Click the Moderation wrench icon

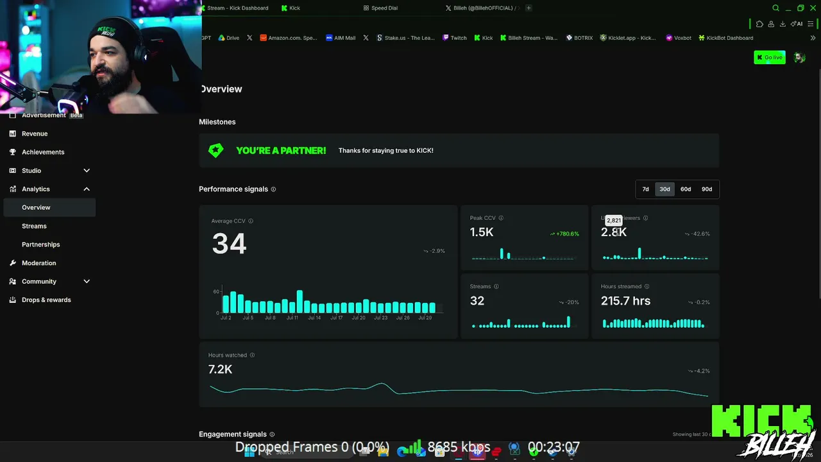click(x=13, y=263)
